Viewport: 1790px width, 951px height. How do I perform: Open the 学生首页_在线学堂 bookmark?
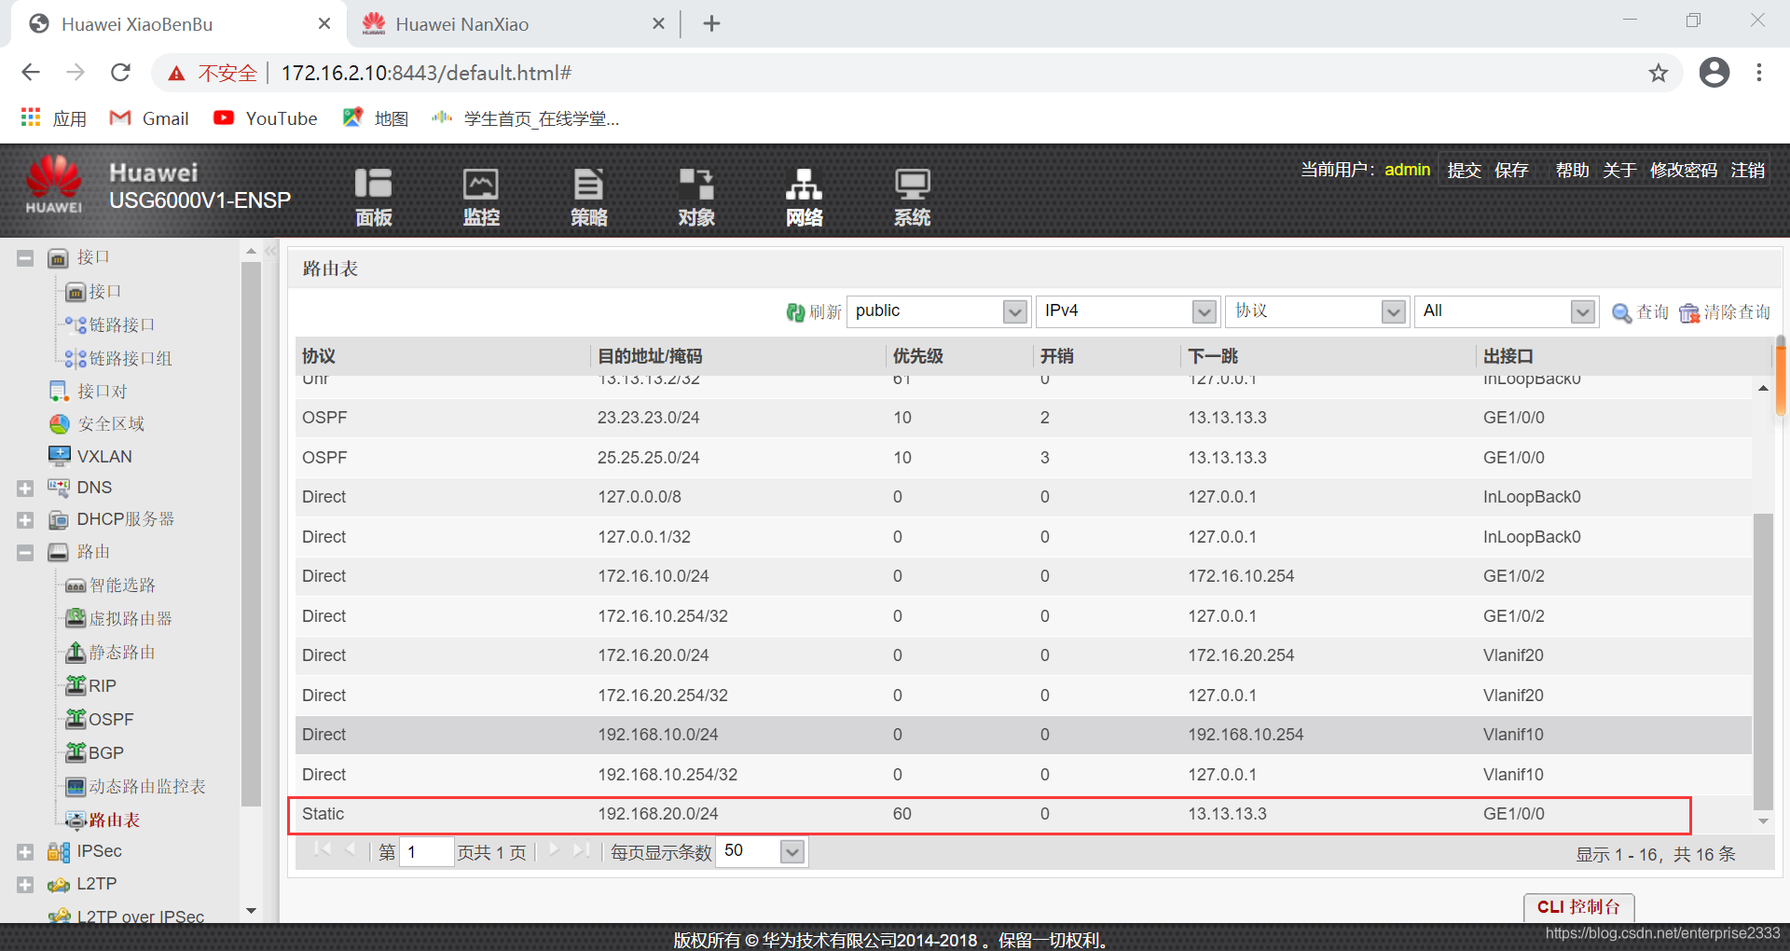(526, 118)
